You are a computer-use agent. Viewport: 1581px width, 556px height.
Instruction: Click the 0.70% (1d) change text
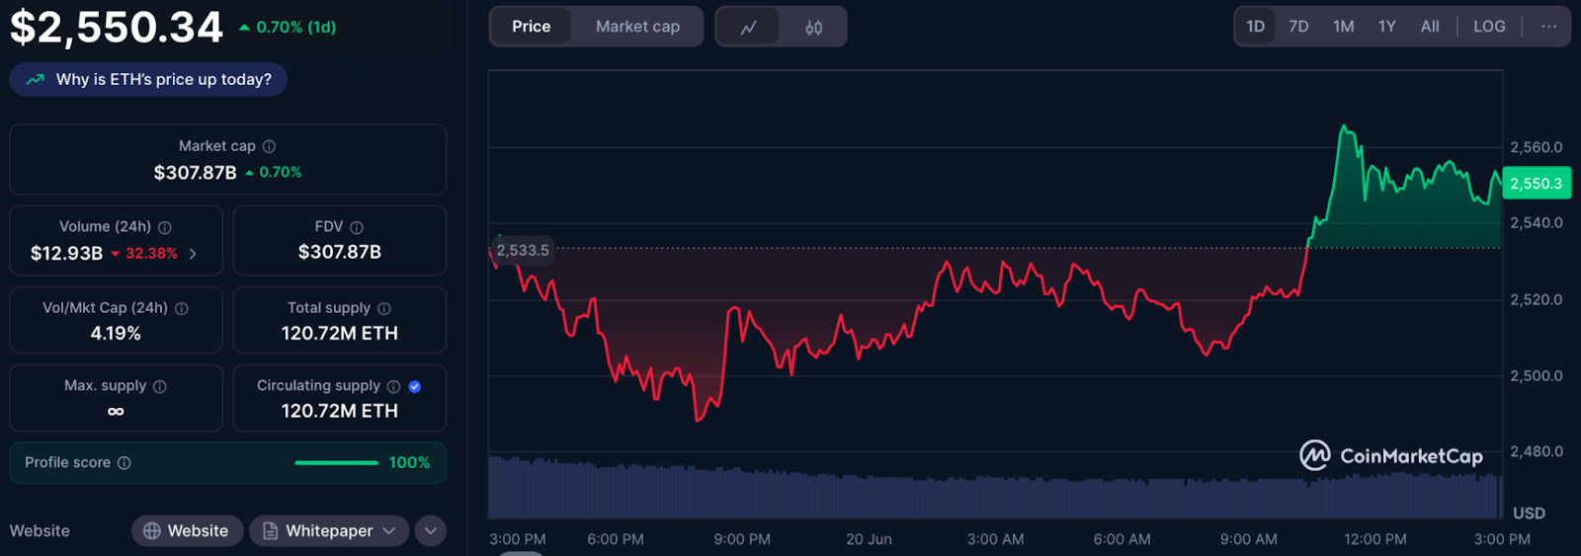pyautogui.click(x=296, y=28)
